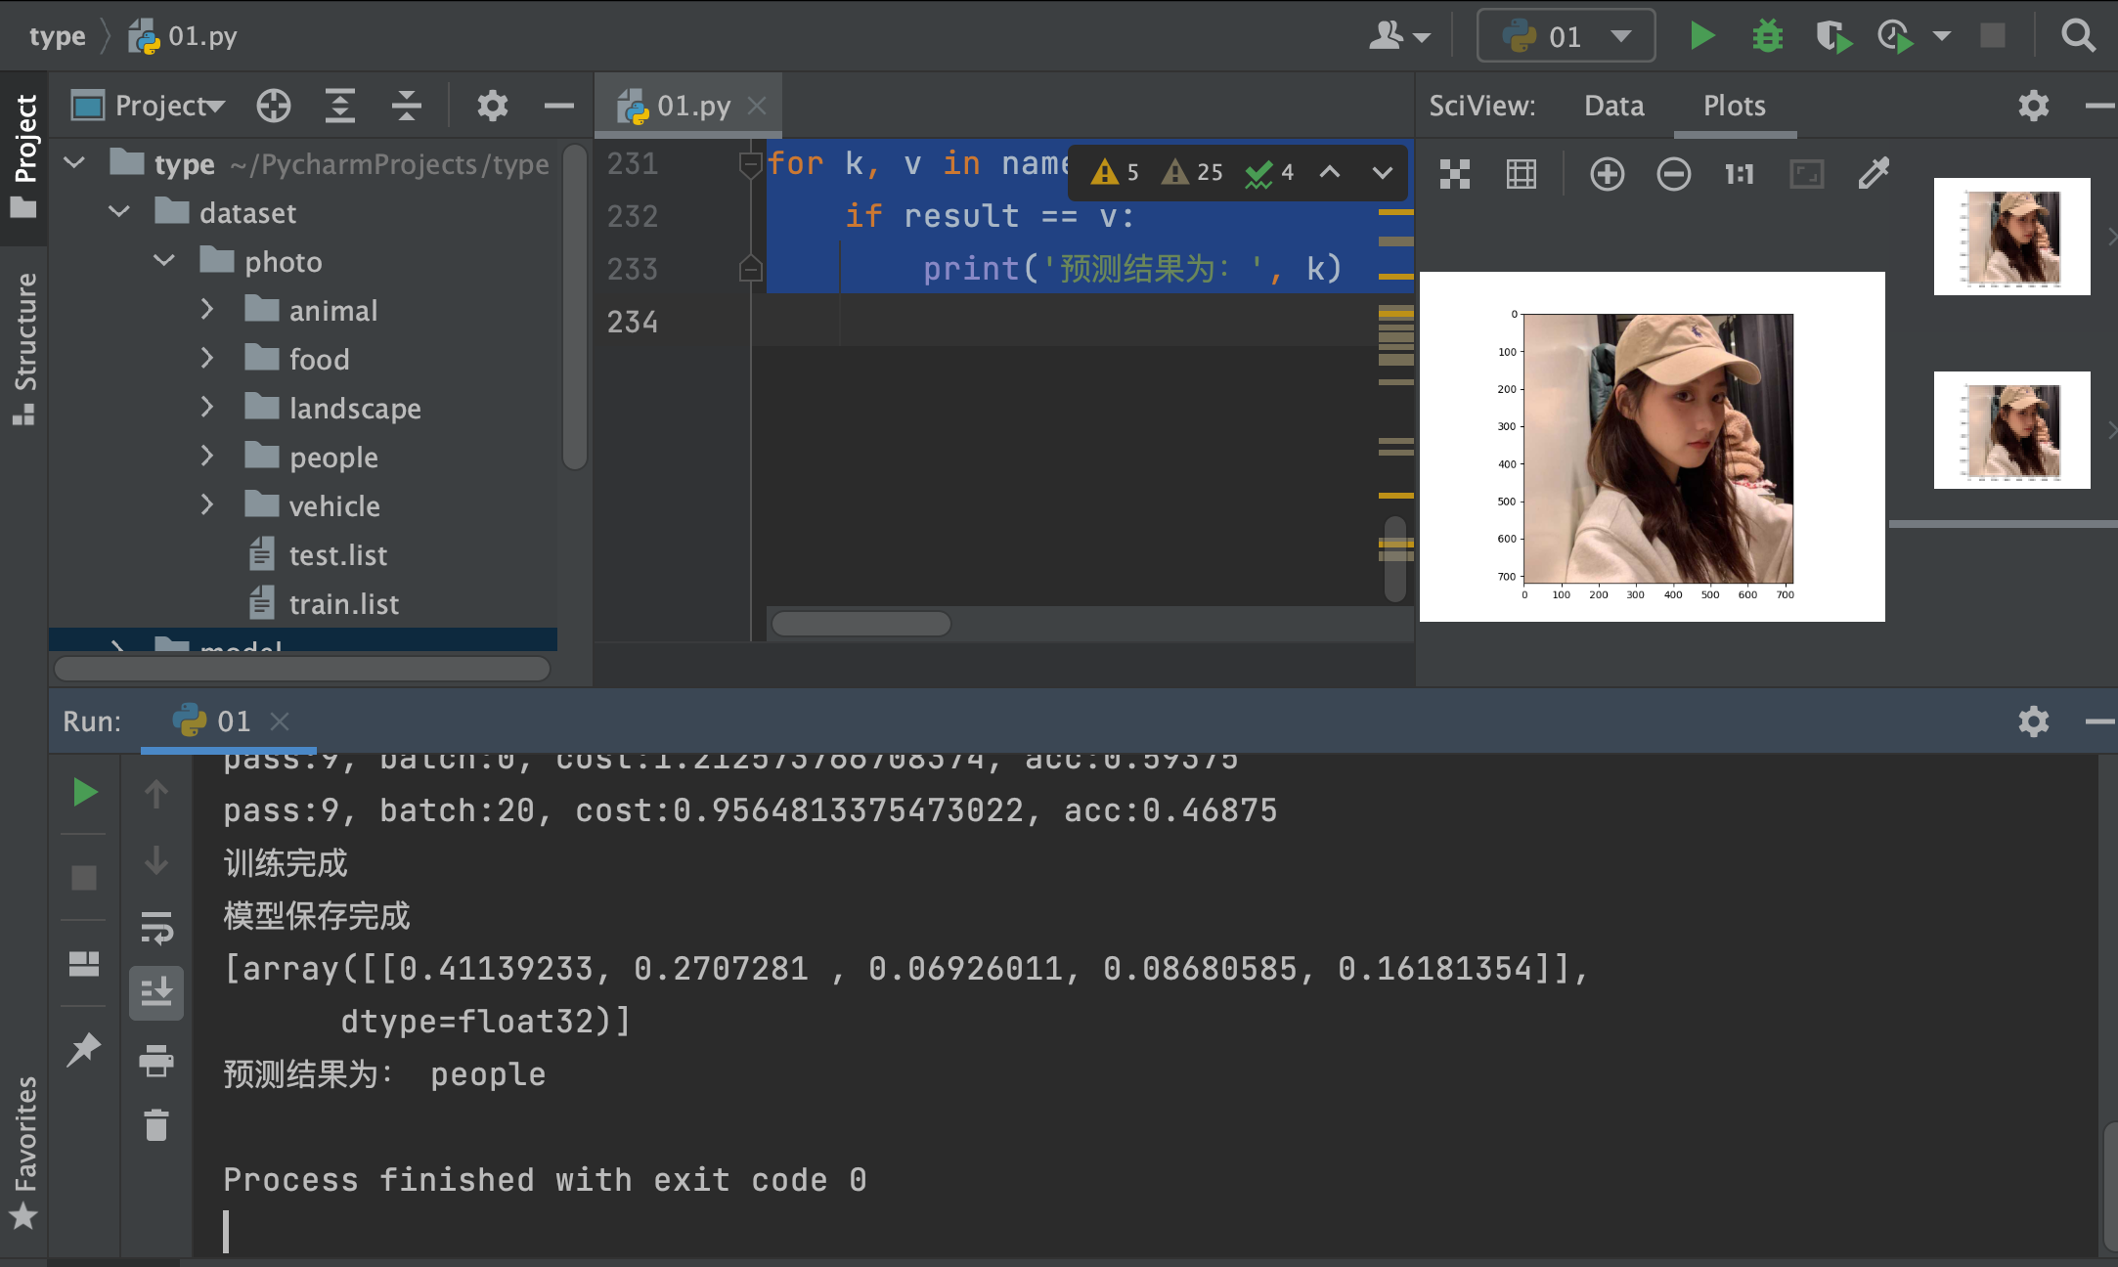Image resolution: width=2118 pixels, height=1267 pixels.
Task: Collapse the dataset folder
Action: 119,212
